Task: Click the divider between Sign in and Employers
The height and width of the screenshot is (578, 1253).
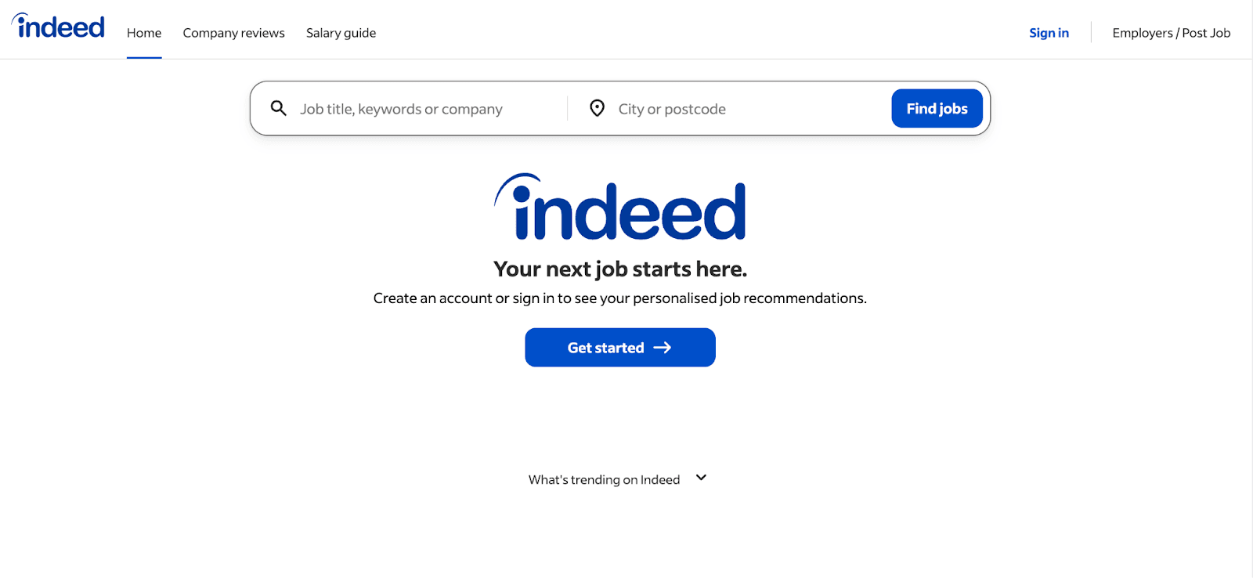Action: pyautogui.click(x=1091, y=33)
